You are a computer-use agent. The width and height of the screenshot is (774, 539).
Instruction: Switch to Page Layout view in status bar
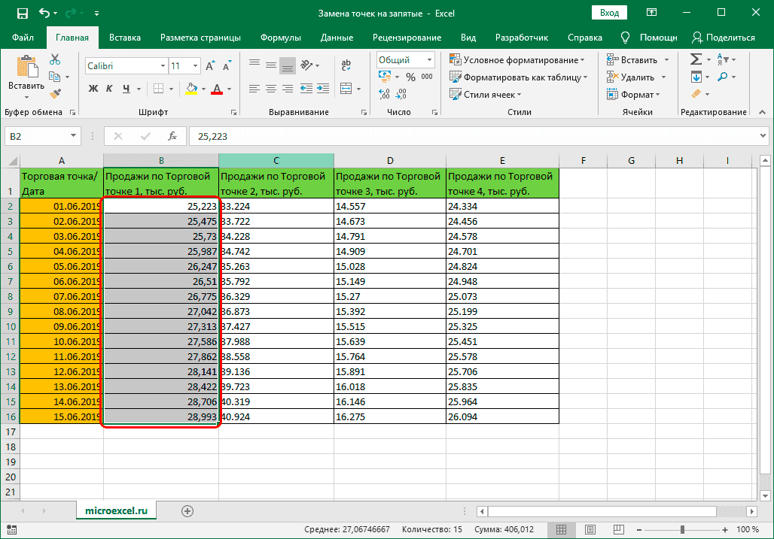(590, 529)
